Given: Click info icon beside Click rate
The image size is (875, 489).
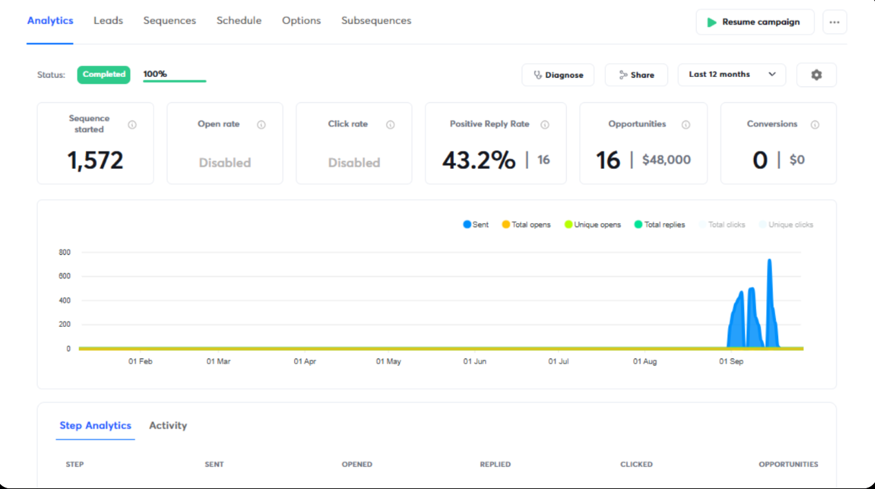Looking at the screenshot, I should point(390,124).
